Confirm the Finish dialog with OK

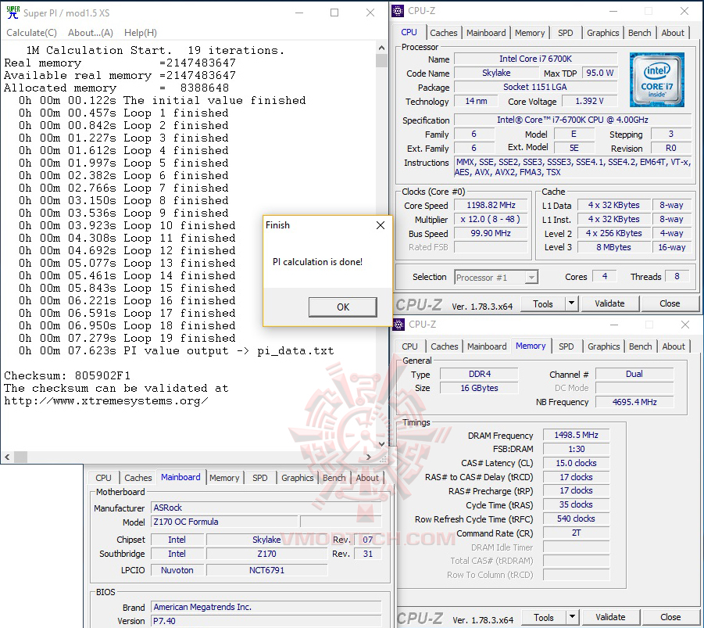coord(342,307)
